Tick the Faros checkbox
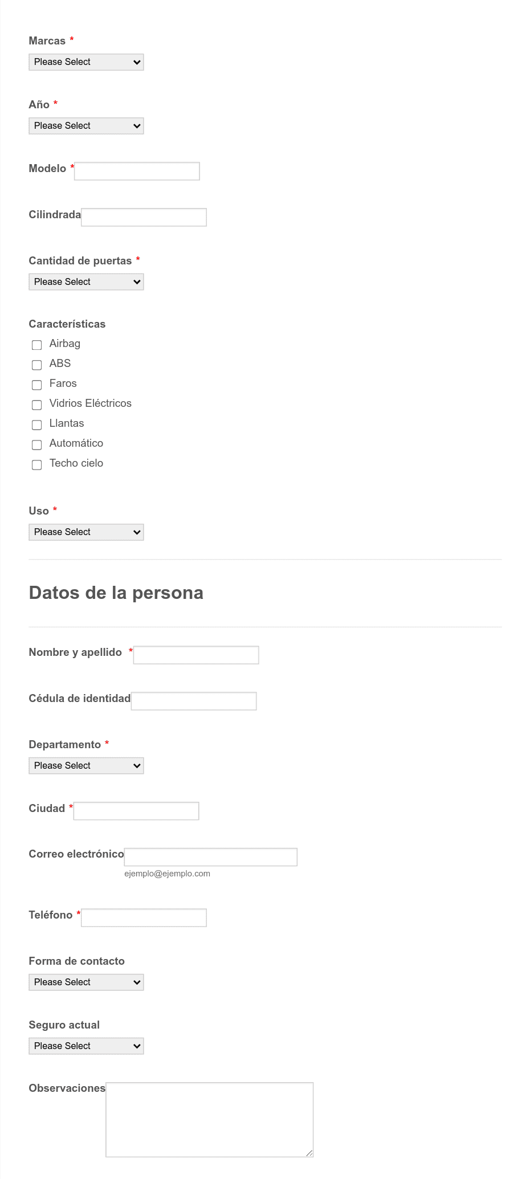Screen dimensions: 530x1179 (x=37, y=385)
